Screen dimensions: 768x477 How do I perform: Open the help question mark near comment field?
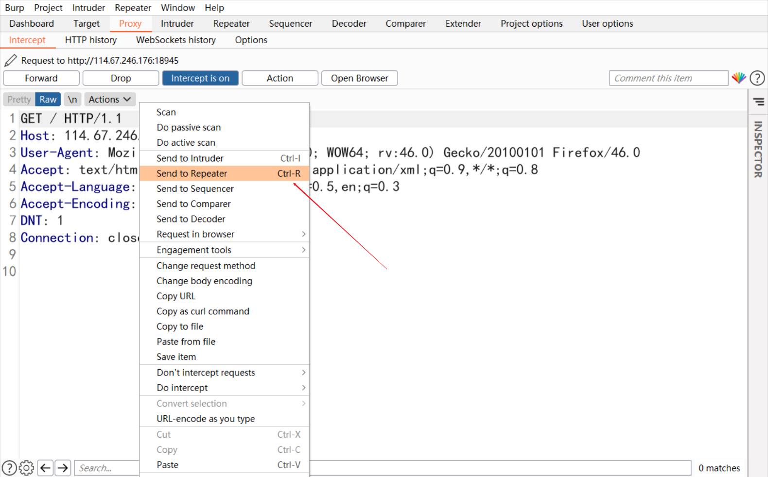tap(757, 78)
